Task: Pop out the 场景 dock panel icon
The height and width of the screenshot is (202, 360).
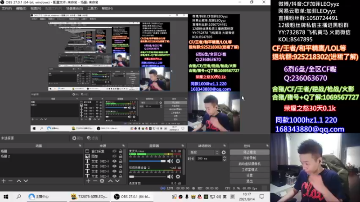Action: (80, 145)
